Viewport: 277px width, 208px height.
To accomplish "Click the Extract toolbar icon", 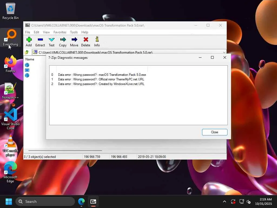I will 40,42.
